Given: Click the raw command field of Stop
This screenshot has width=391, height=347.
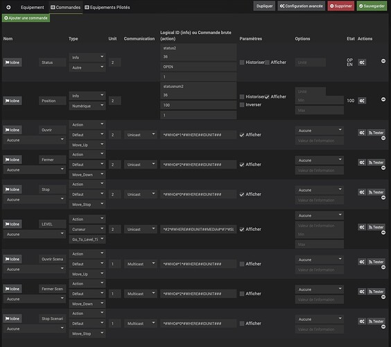Looking at the screenshot, I should (198, 194).
